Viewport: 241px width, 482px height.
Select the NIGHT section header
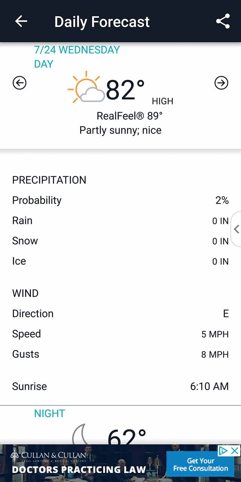point(49,413)
